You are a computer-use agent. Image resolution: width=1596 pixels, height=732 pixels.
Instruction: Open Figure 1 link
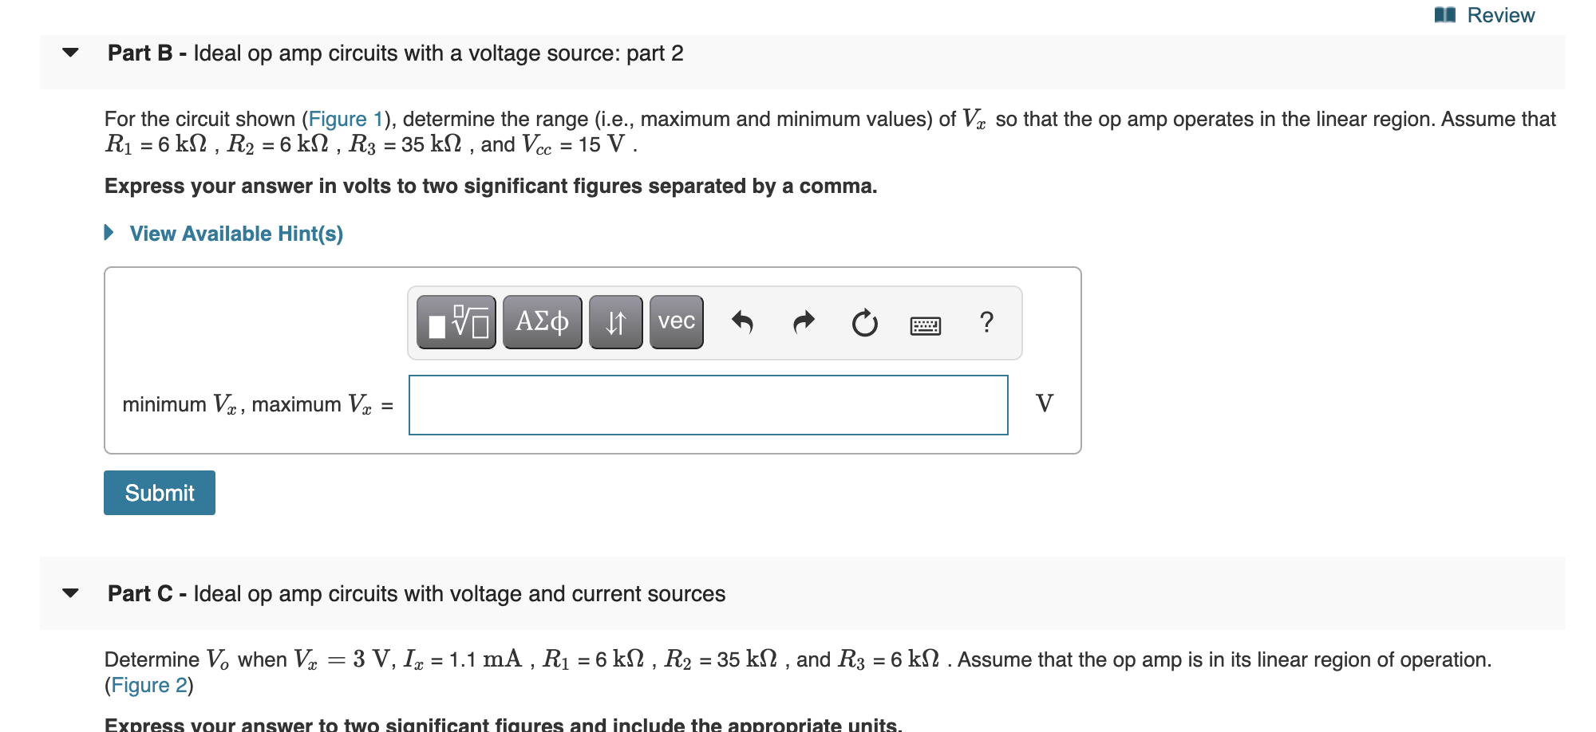click(x=346, y=119)
